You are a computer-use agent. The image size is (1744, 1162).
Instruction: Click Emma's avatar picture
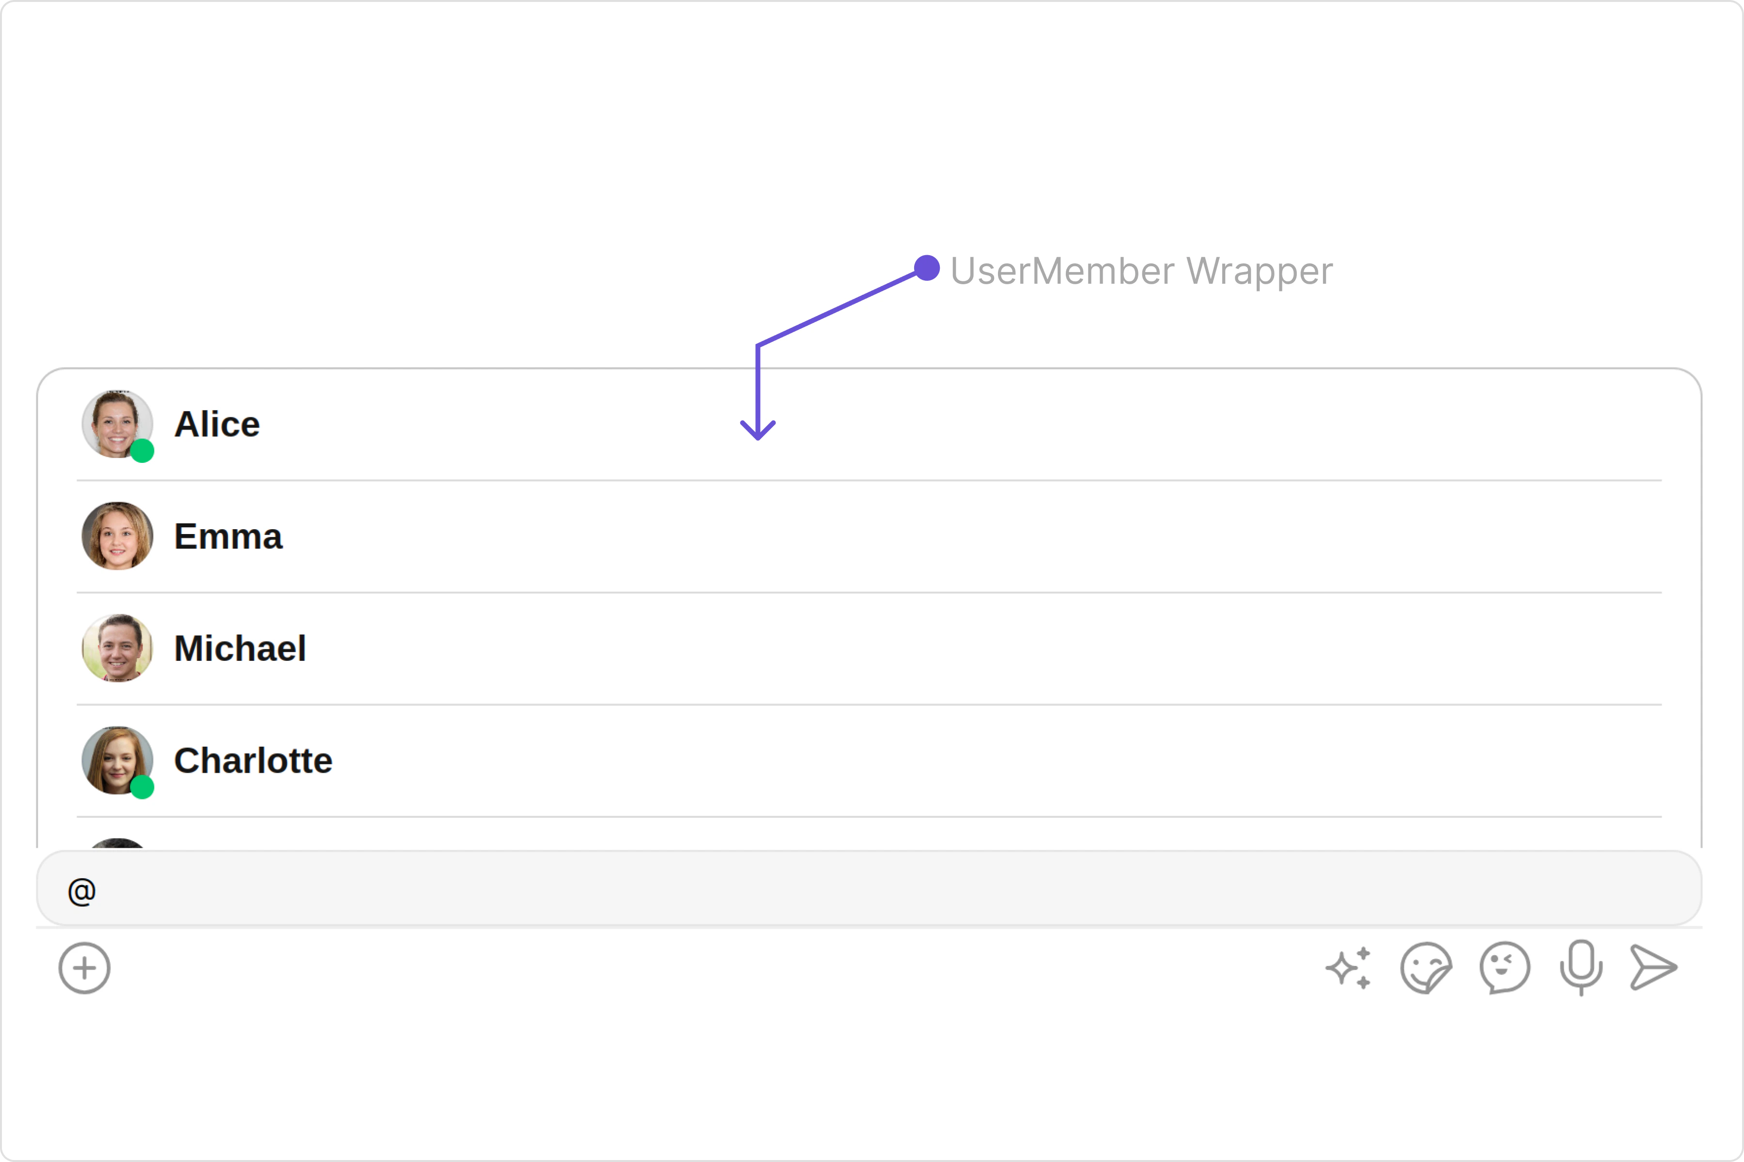[117, 536]
